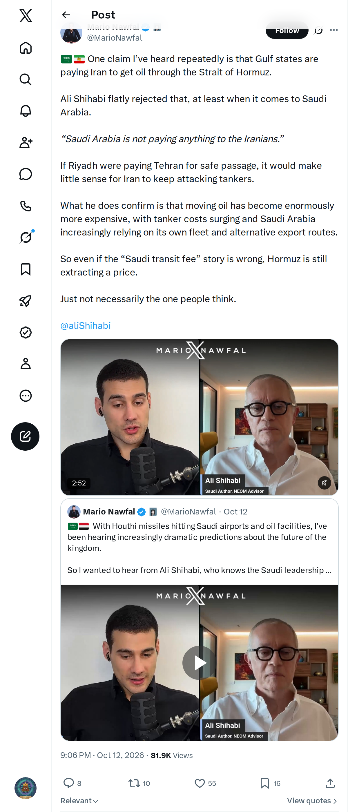Open the More circle menu in sidebar
The width and height of the screenshot is (348, 812).
26,396
